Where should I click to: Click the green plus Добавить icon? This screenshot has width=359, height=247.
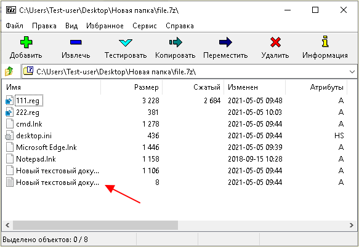coord(26,42)
